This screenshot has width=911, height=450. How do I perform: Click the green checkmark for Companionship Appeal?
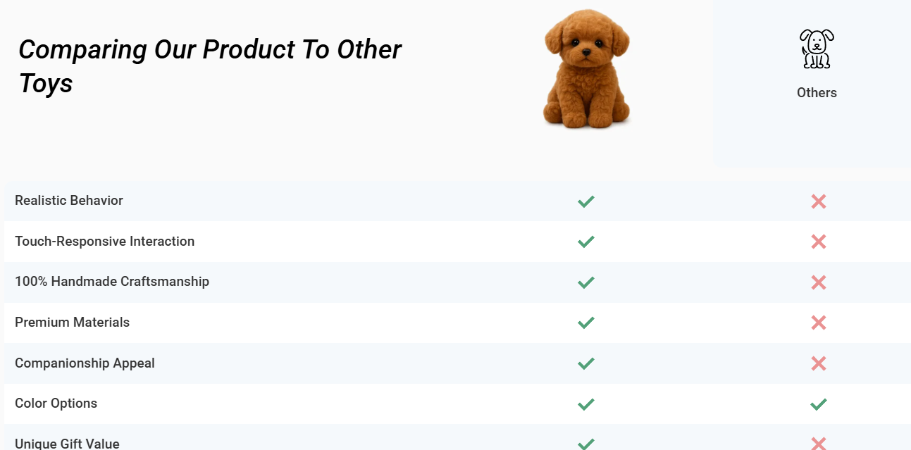[585, 363]
